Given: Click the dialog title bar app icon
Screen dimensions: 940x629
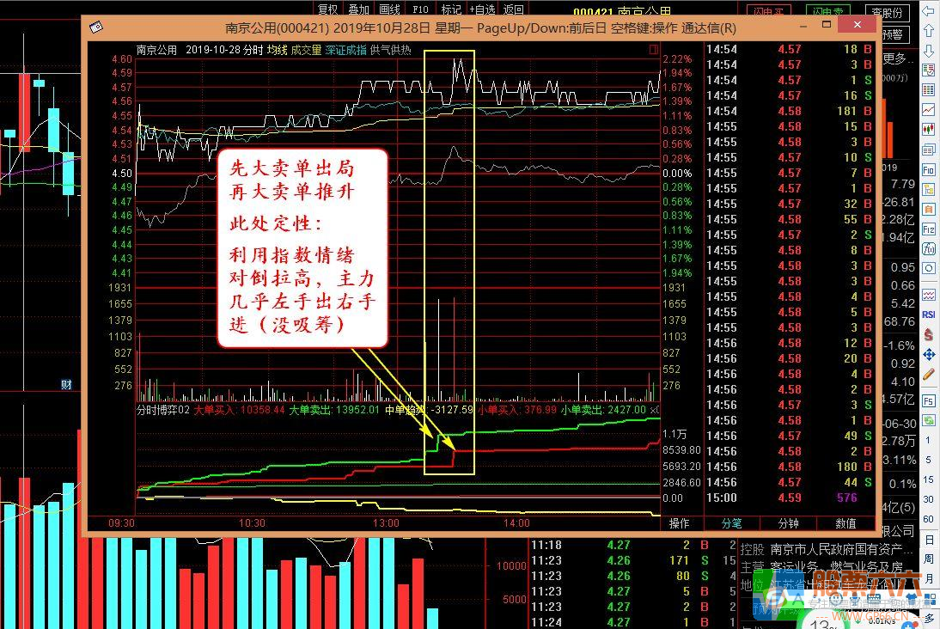Looking at the screenshot, I should 96,27.
